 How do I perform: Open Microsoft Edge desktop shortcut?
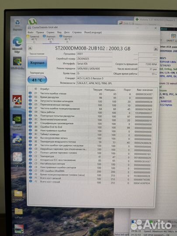click(17, 42)
